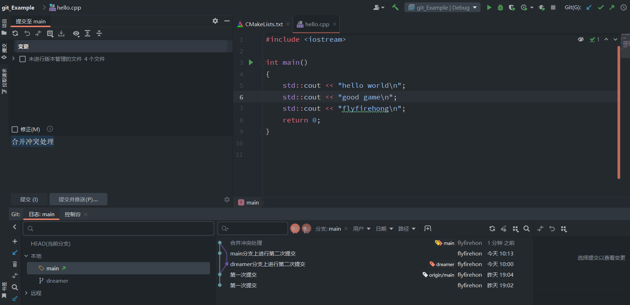
Task: Minimize the commit tool window
Action: 227,21
